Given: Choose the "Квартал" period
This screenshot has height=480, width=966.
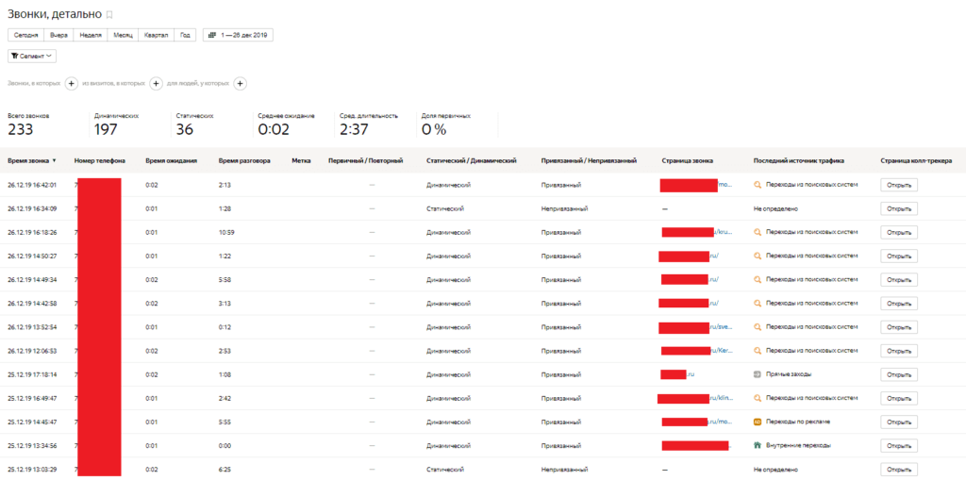Looking at the screenshot, I should (x=156, y=35).
